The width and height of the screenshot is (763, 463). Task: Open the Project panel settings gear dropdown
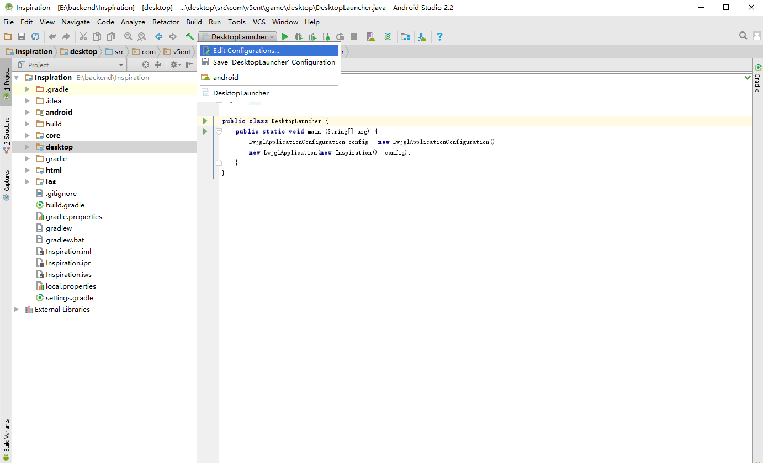click(x=175, y=65)
